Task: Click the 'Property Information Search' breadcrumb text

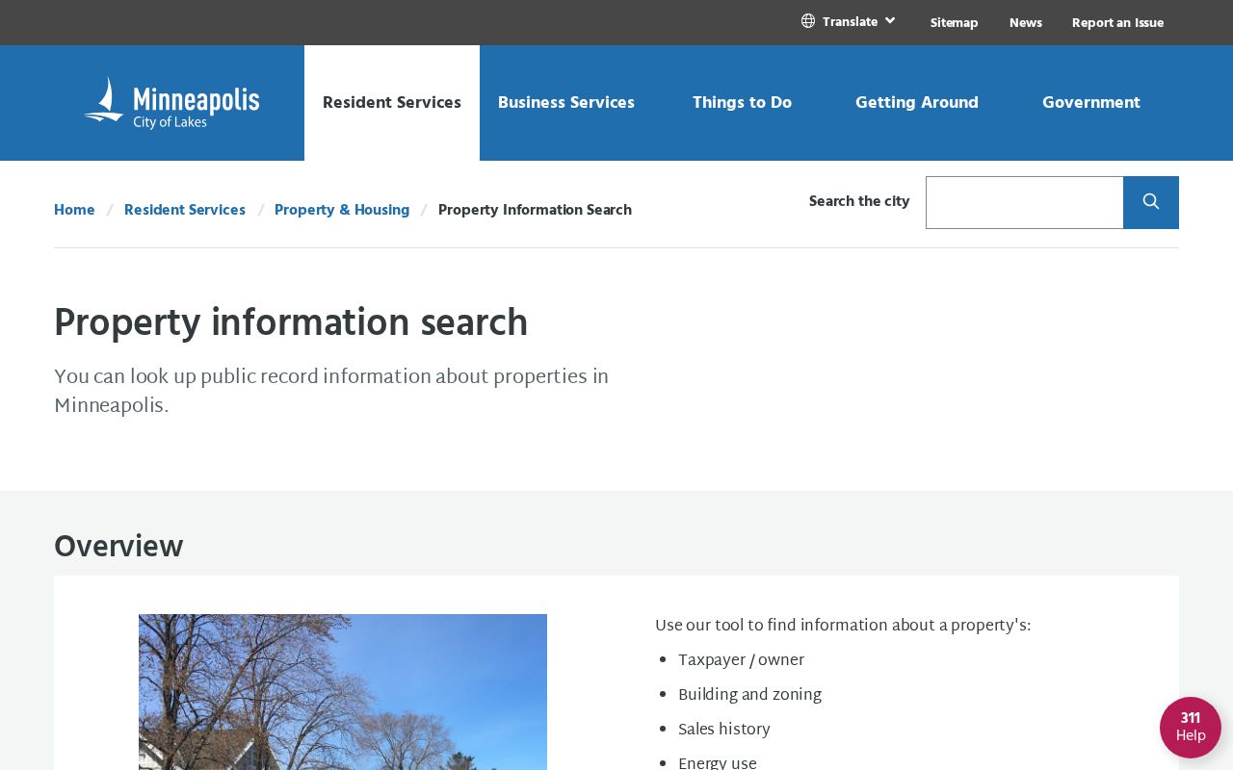Action: click(535, 210)
